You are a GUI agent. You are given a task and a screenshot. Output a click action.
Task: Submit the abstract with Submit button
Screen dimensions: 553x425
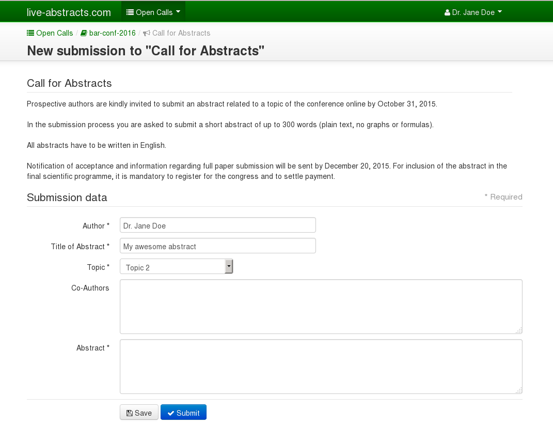[x=183, y=413]
